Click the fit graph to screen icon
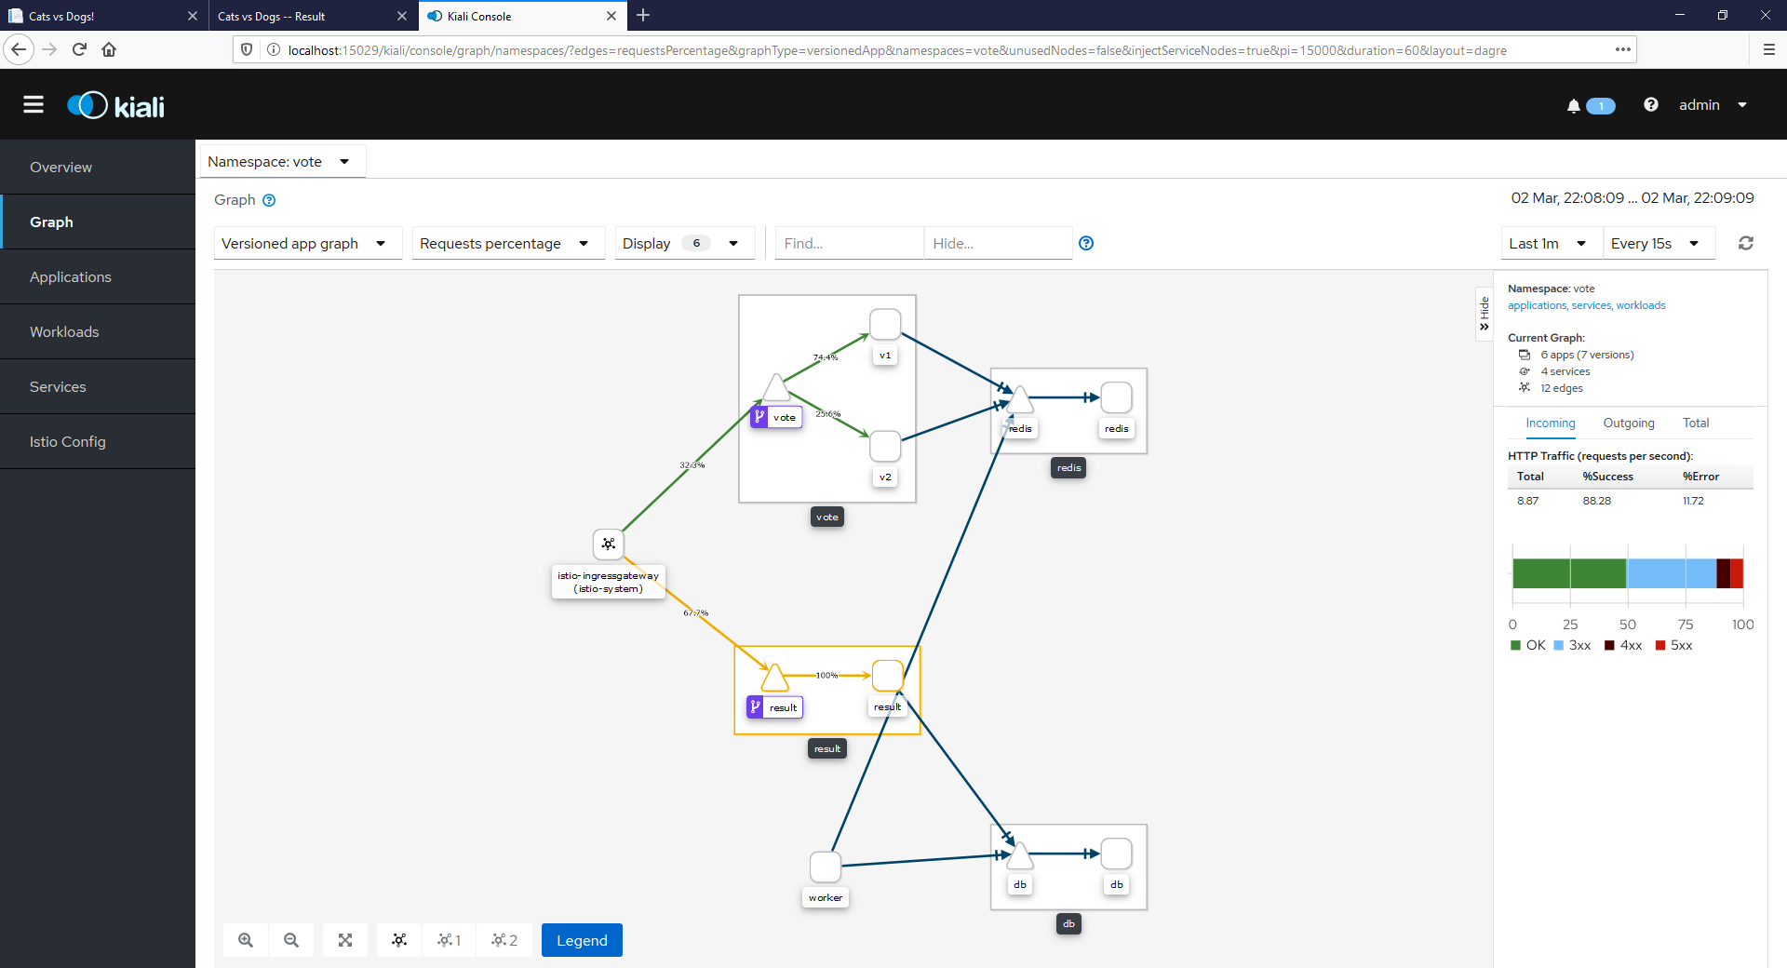 click(345, 940)
